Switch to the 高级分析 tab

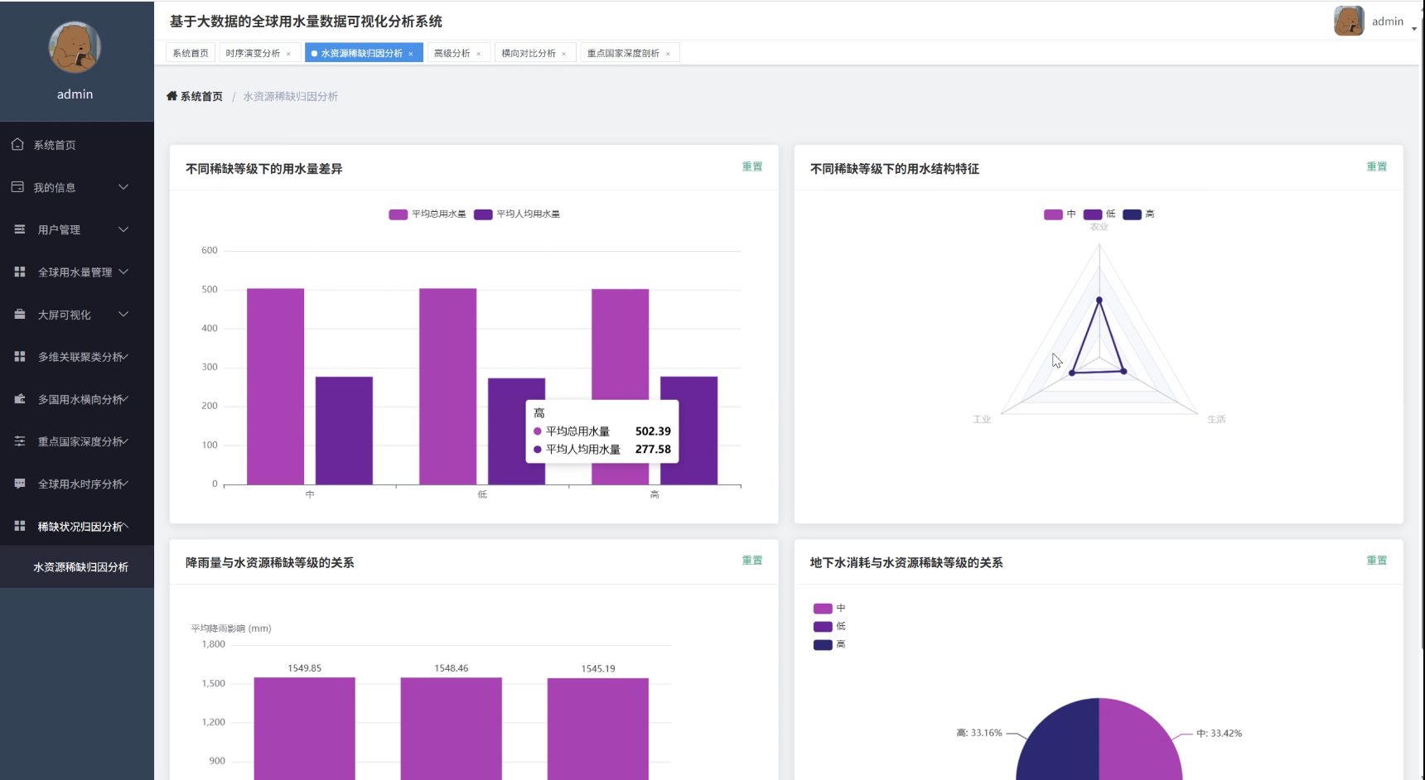(452, 53)
